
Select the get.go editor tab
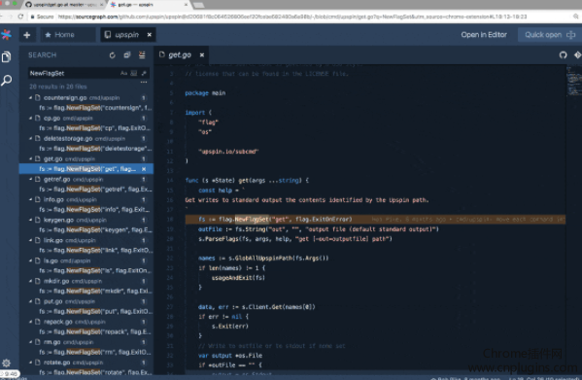(x=180, y=55)
